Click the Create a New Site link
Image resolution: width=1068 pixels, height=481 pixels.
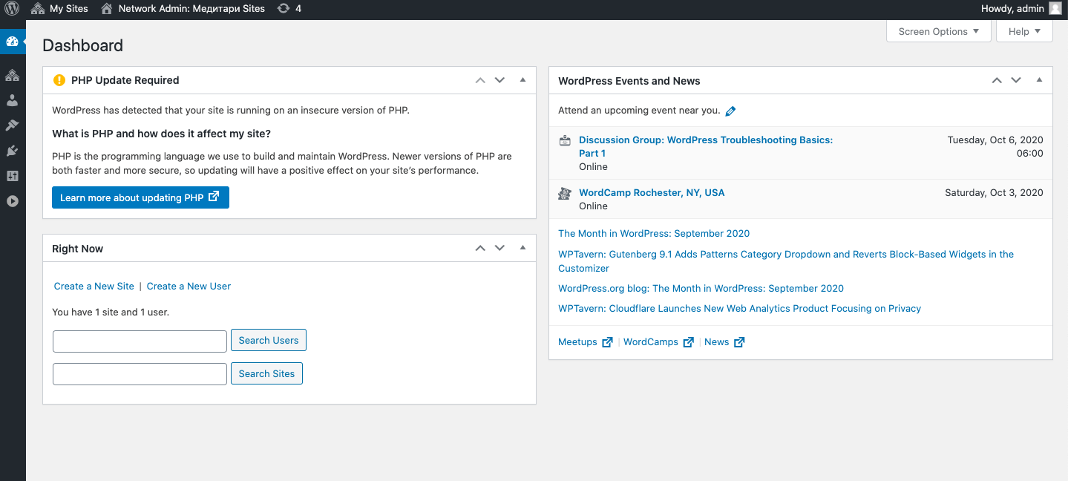(x=94, y=287)
